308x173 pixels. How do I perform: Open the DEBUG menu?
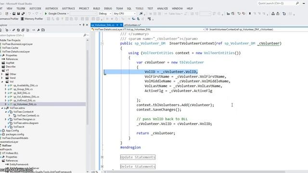click(x=108, y=9)
